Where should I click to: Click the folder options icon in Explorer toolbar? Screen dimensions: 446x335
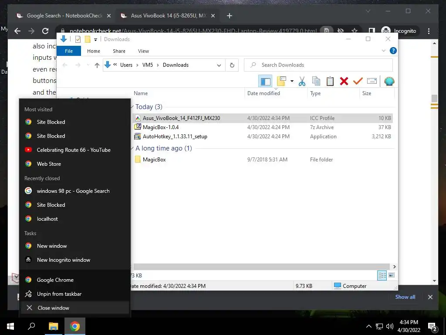[x=282, y=81]
